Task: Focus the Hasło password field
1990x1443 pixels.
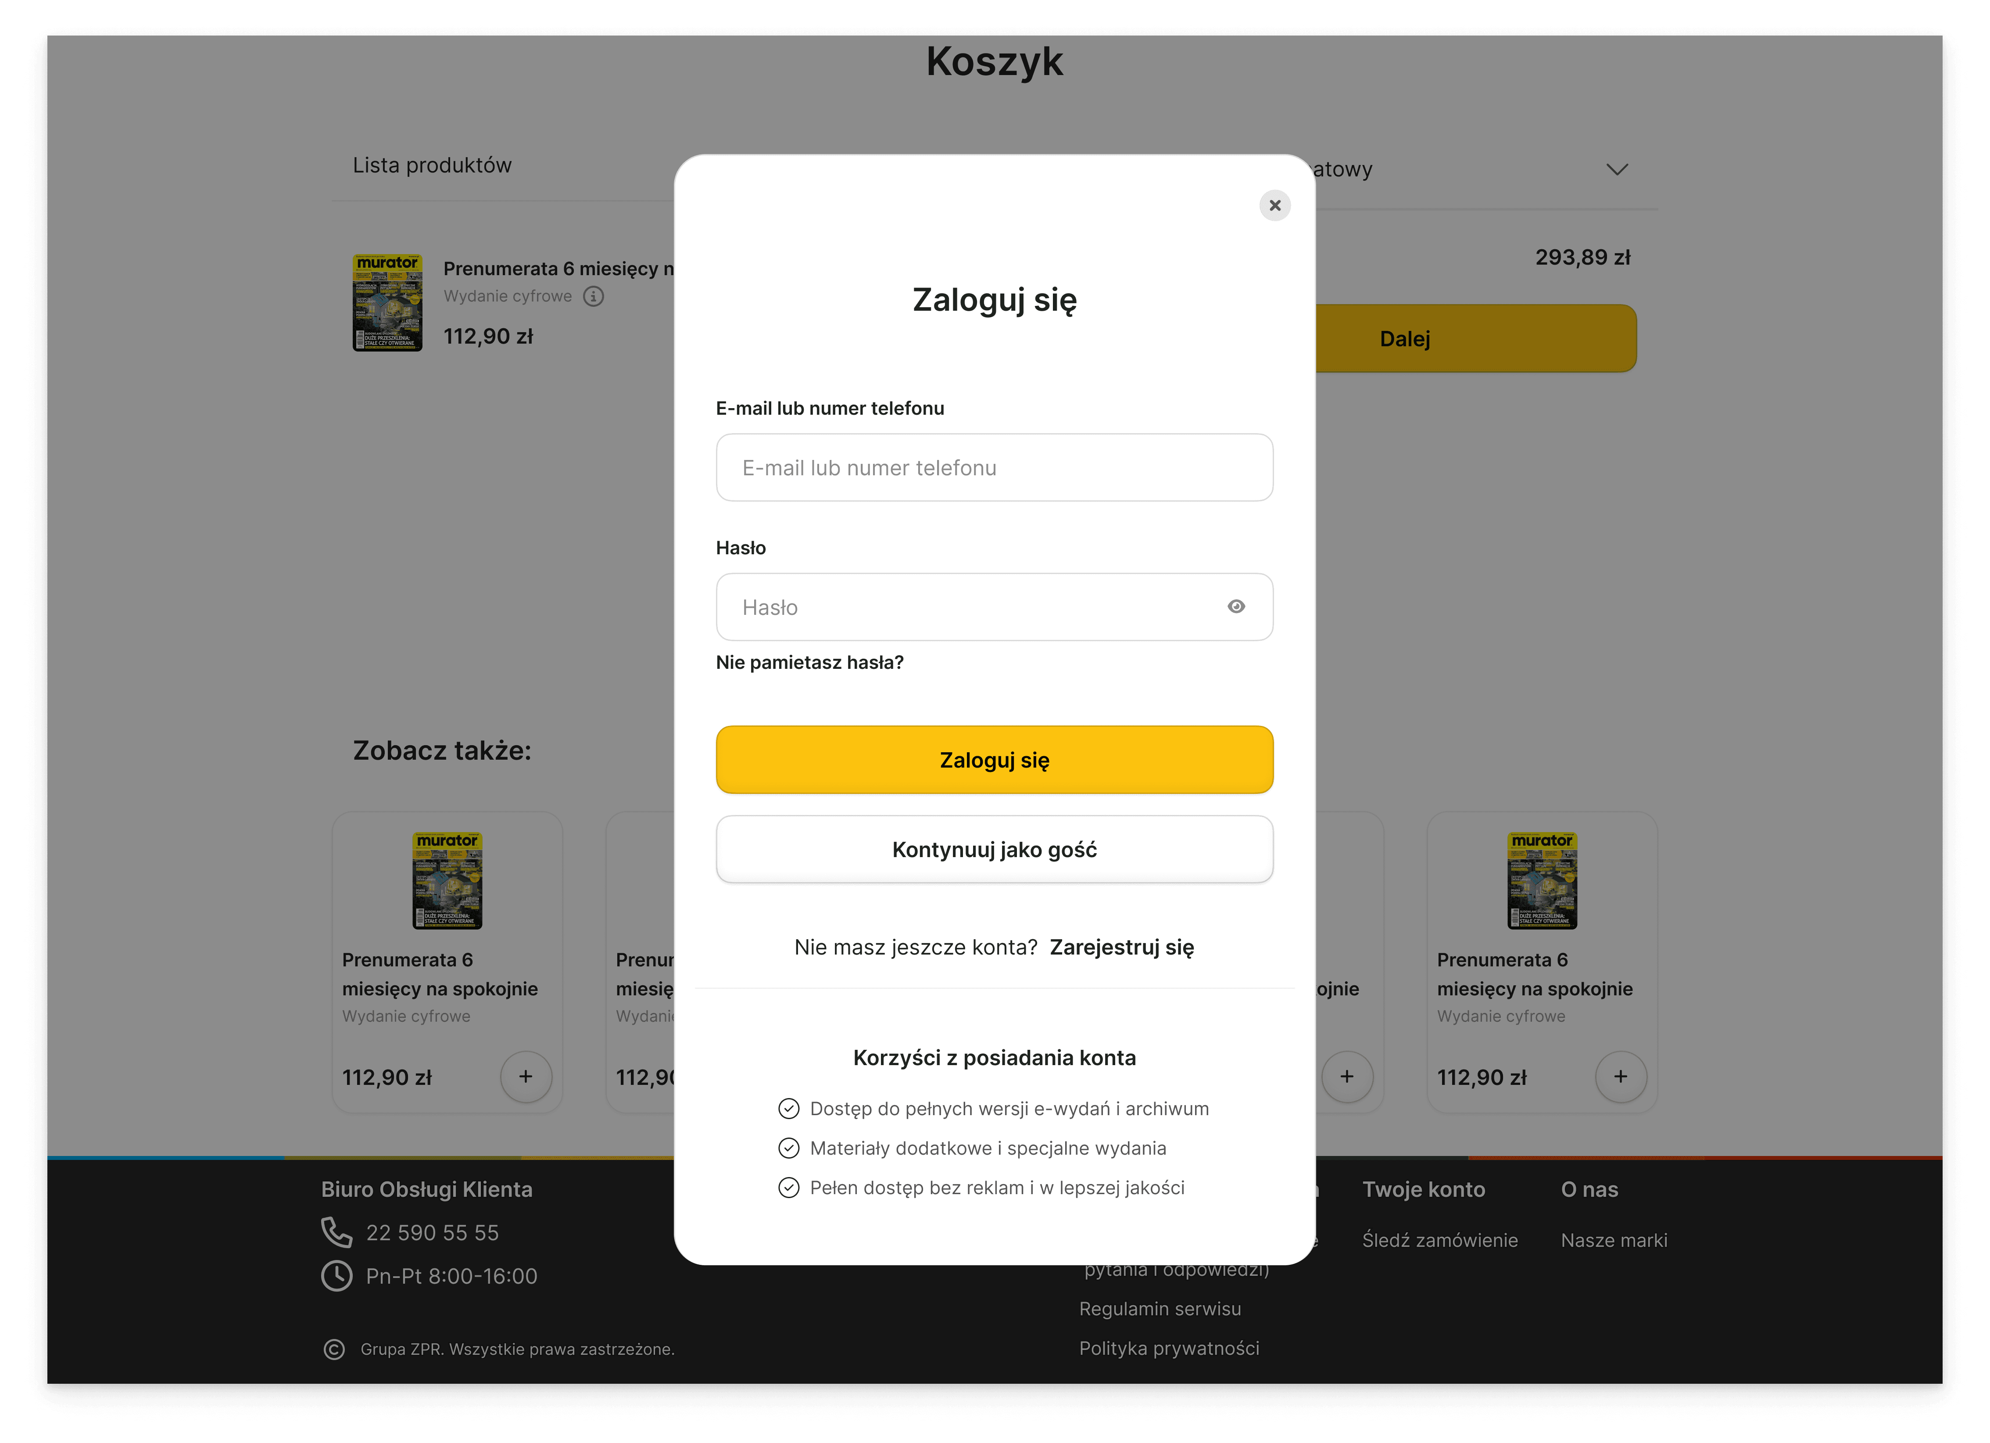Action: [x=994, y=607]
